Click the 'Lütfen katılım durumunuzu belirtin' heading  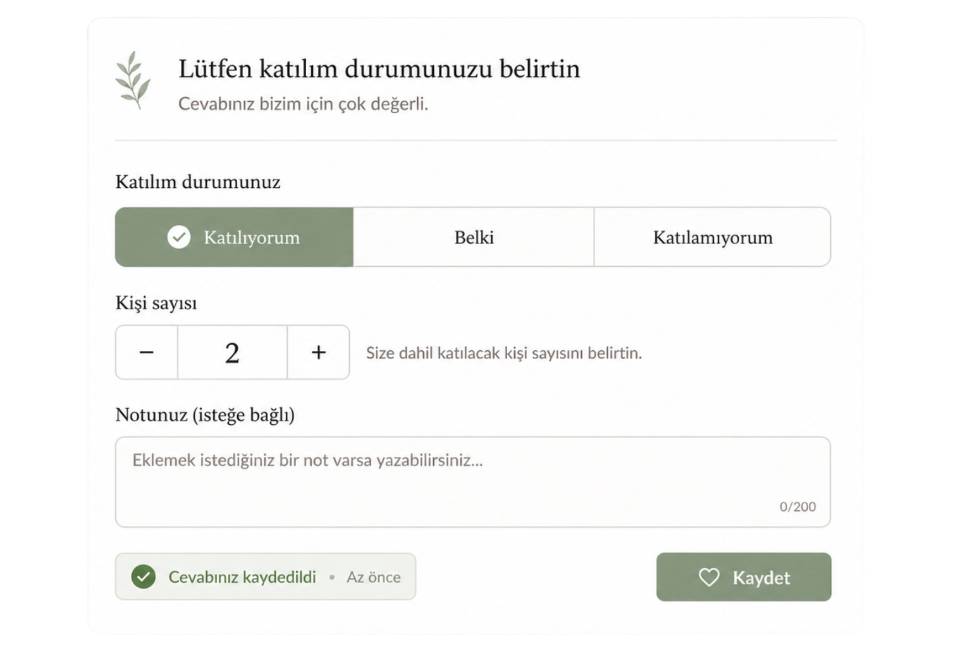pos(379,69)
